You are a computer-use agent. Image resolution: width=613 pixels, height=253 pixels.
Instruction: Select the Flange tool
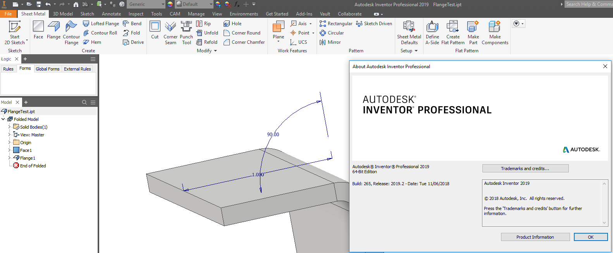point(53,30)
